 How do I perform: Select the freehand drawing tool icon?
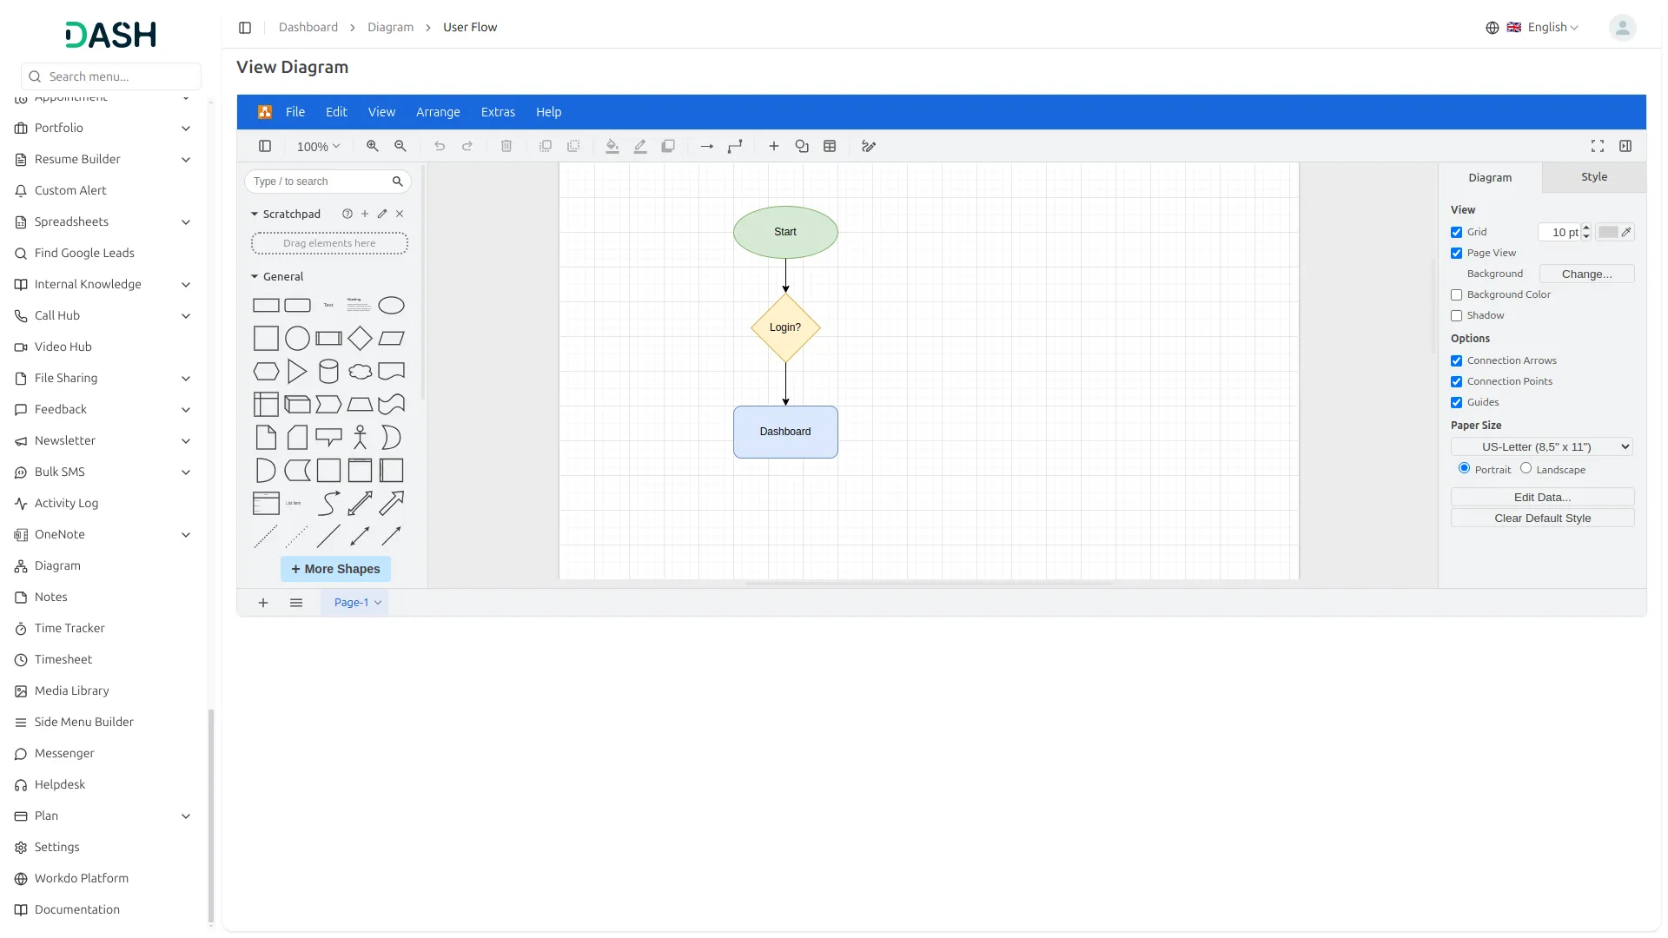[869, 147]
